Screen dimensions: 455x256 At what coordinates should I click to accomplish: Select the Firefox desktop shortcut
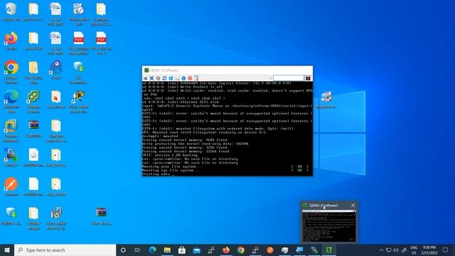coord(11,41)
